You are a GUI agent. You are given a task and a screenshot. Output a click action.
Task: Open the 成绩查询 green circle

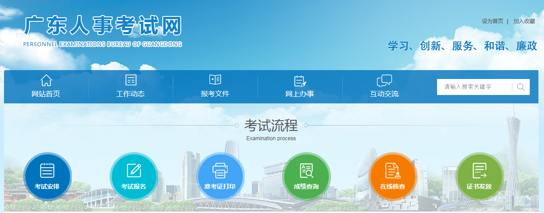tap(307, 176)
